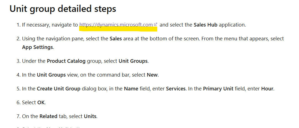Click the bold 'OK' in step 6

coord(41,103)
